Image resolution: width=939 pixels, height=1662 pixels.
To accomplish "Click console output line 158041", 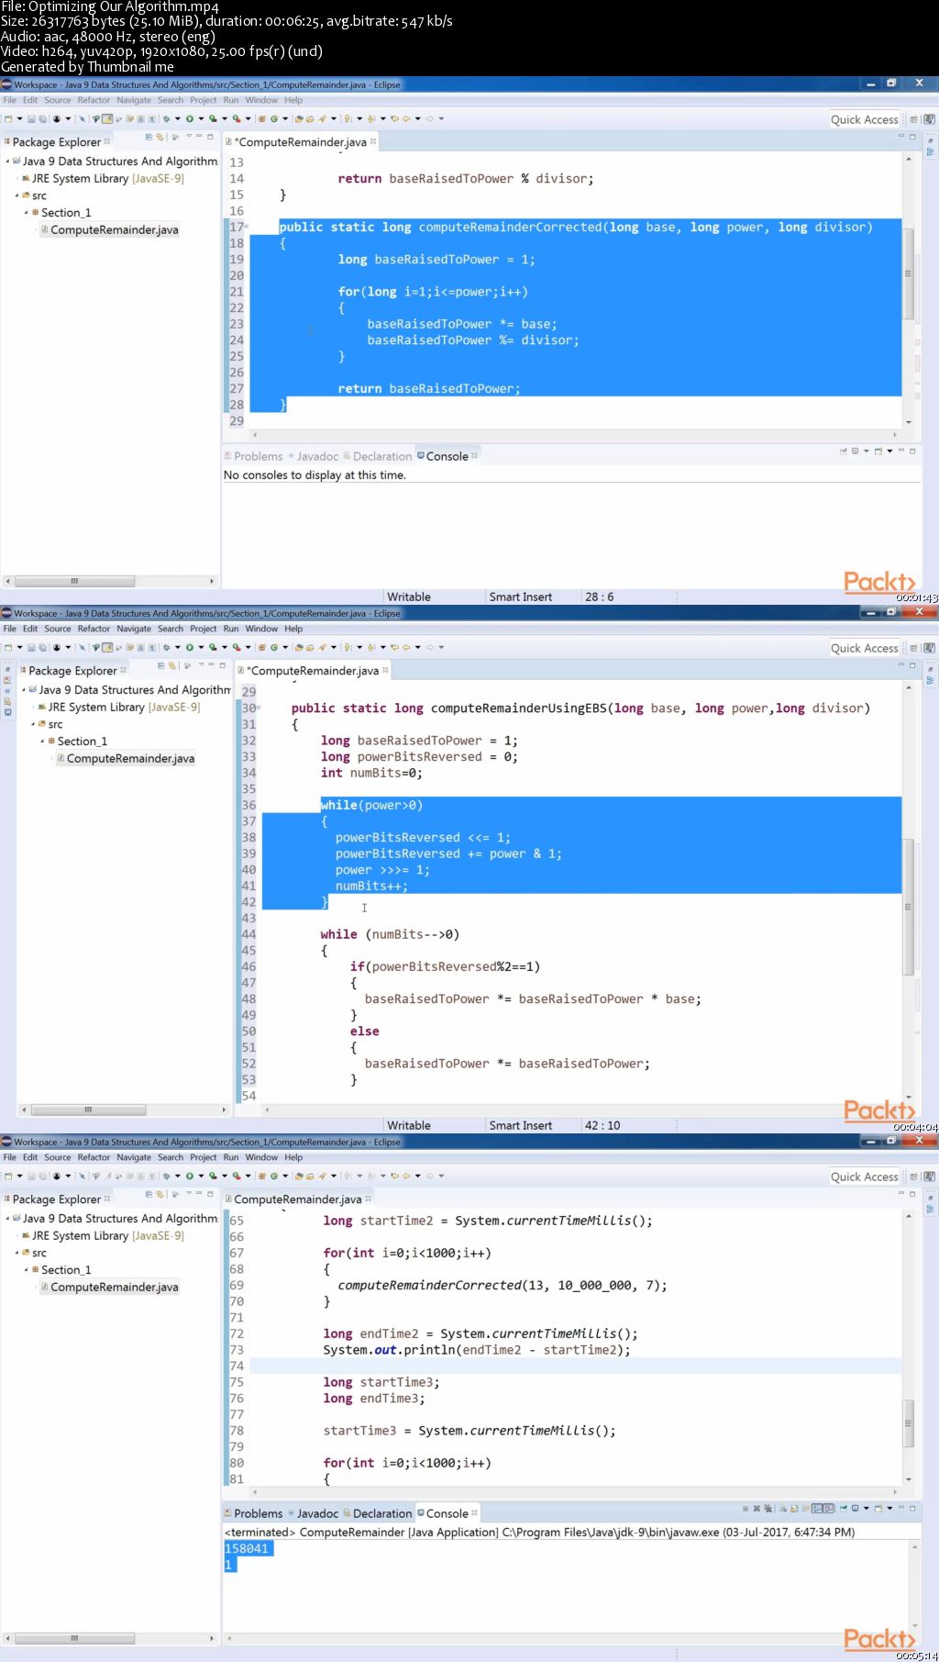I will (248, 1549).
